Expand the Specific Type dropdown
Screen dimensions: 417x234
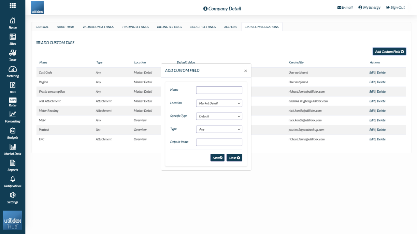pos(219,116)
